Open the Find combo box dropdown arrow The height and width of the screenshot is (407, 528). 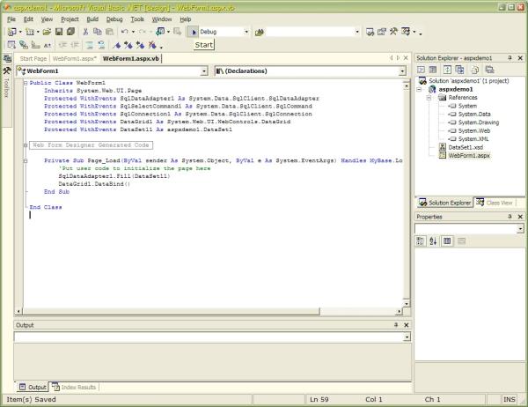pyautogui.click(x=357, y=32)
